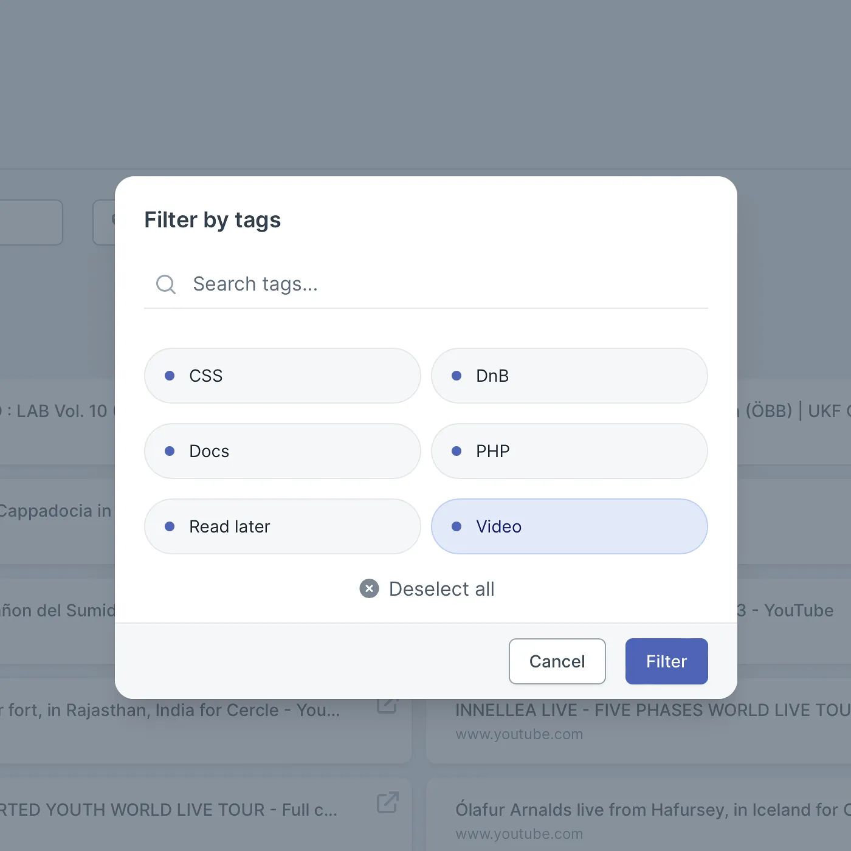
Task: Deselect the Video tag filter
Action: (x=569, y=526)
